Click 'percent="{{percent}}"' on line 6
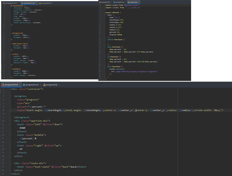The height and width of the screenshot is (176, 232). 32,107
